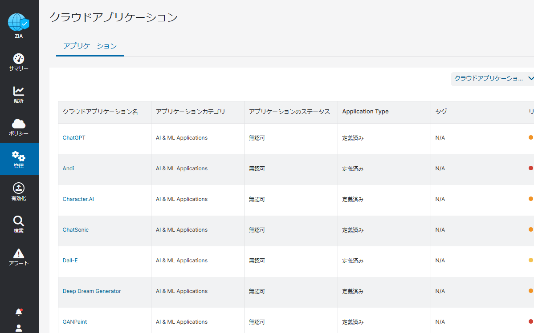534x333 pixels.
Task: Open the Deep Dream Generator link
Action: [92, 291]
